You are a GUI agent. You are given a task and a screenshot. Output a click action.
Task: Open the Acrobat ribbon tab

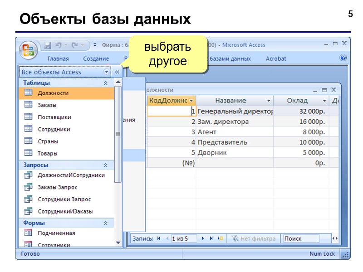tap(276, 59)
